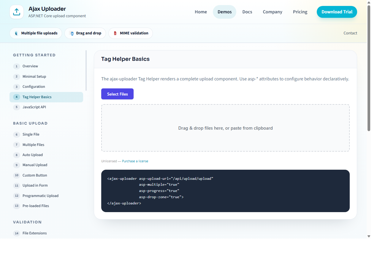Go to Pricing in the navigation
The width and height of the screenshot is (380, 267).
pos(300,12)
